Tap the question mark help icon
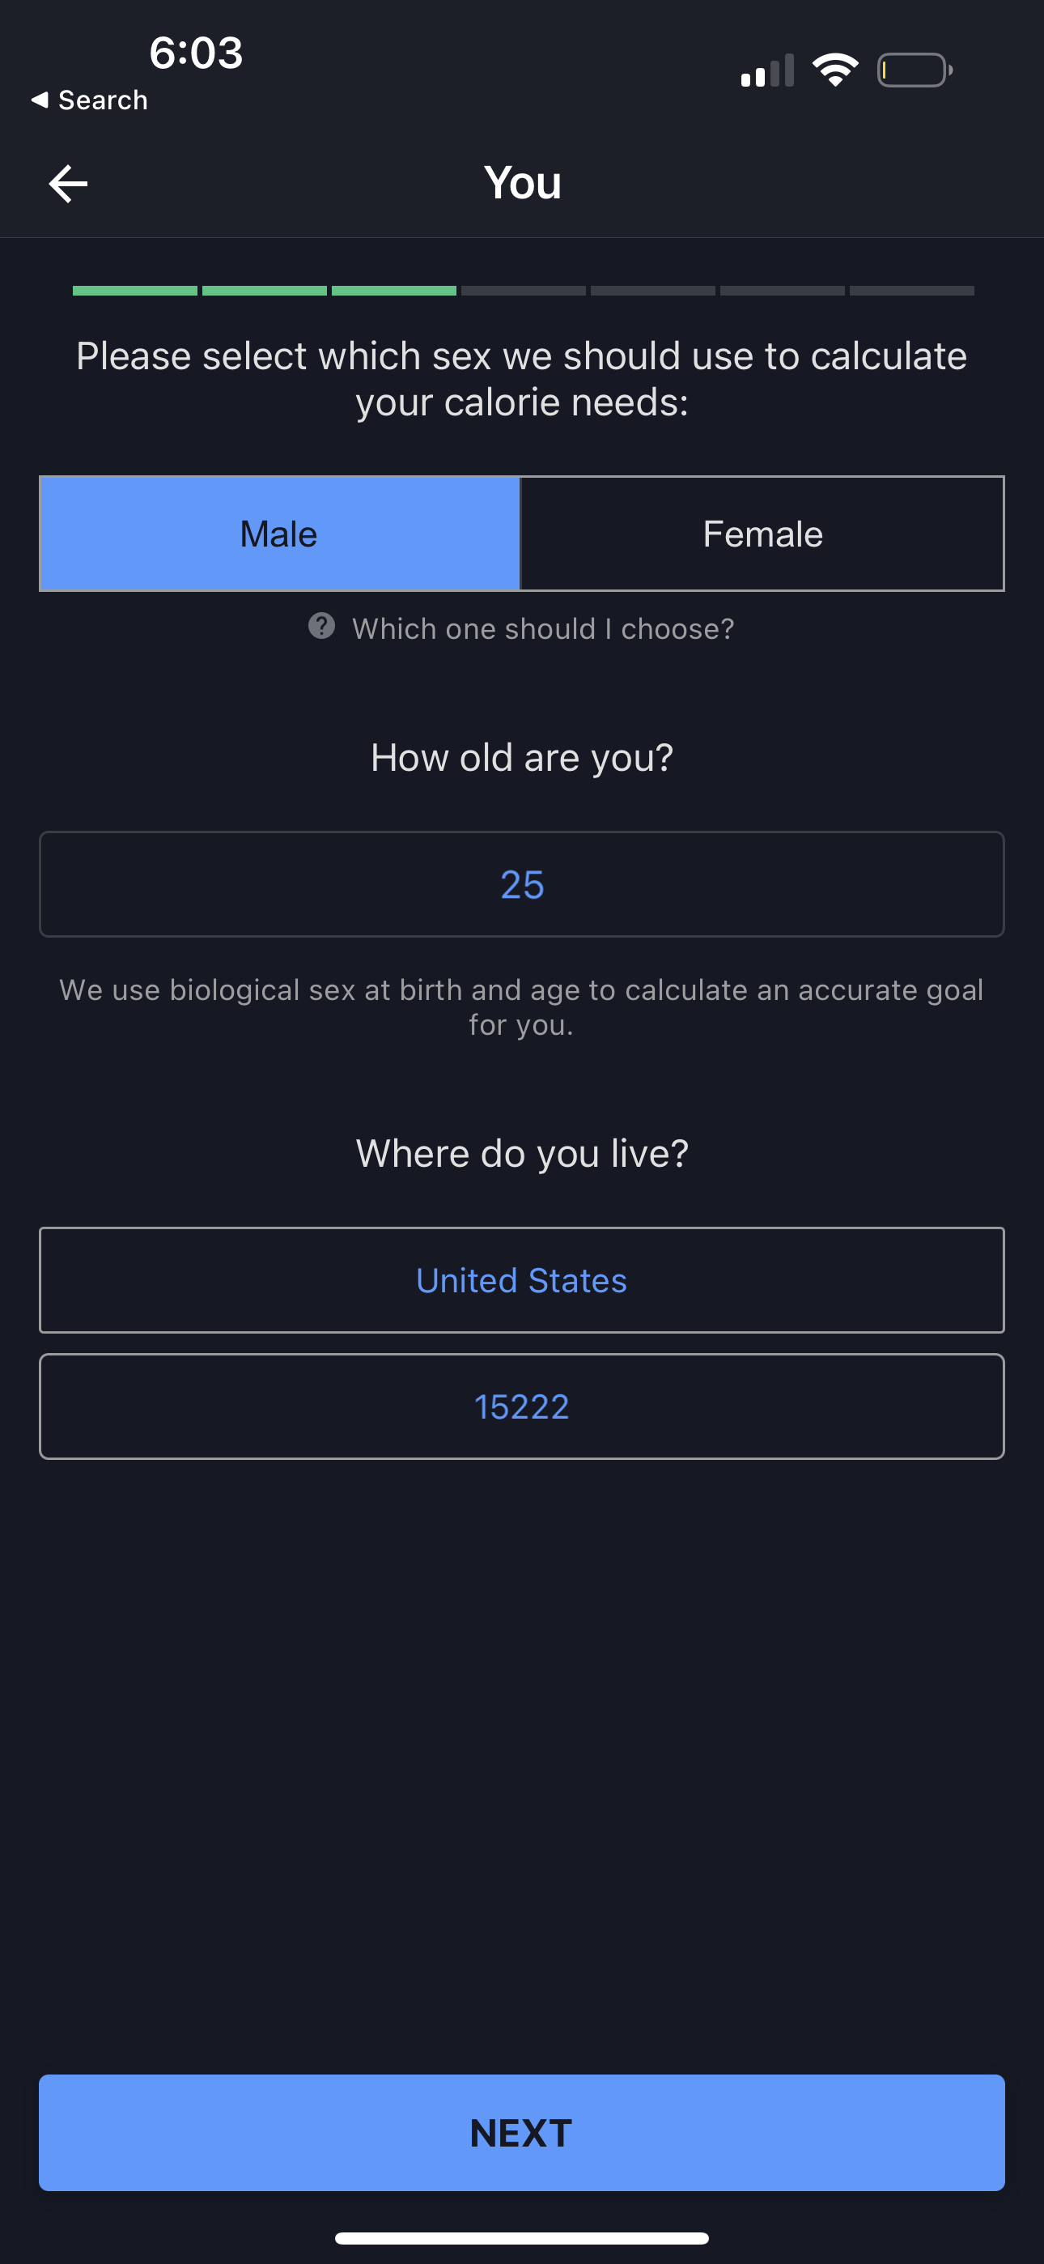This screenshot has width=1044, height=2264. pyautogui.click(x=321, y=627)
